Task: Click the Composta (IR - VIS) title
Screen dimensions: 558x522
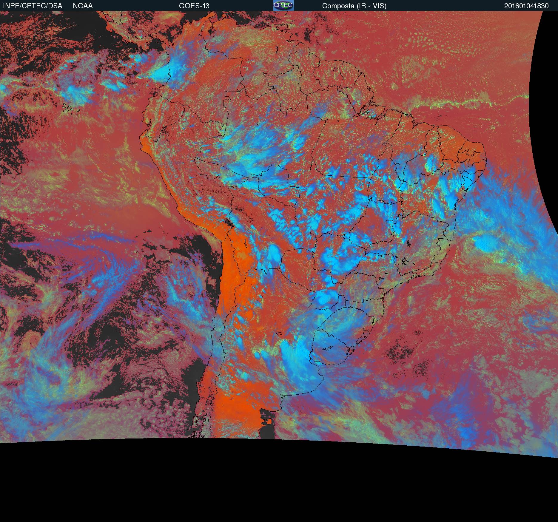Action: [354, 6]
